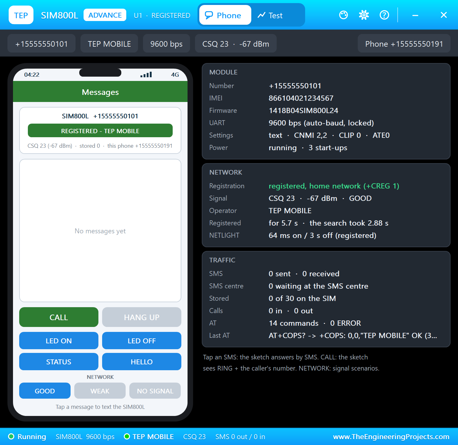Viewport: 458px width, 445px height.
Task: Select the NO SIGNAL network scenario
Action: [155, 391]
